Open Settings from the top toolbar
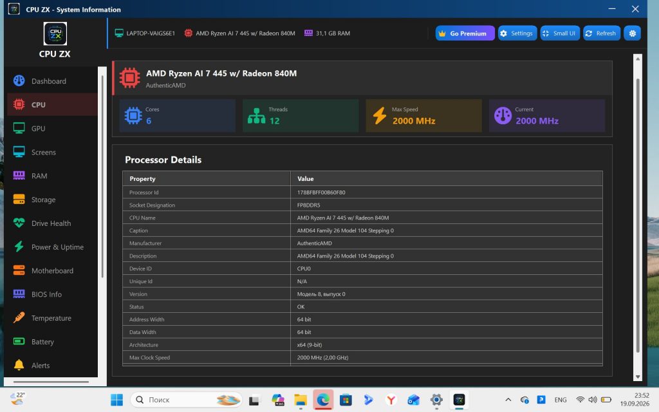This screenshot has width=659, height=412. click(x=517, y=33)
